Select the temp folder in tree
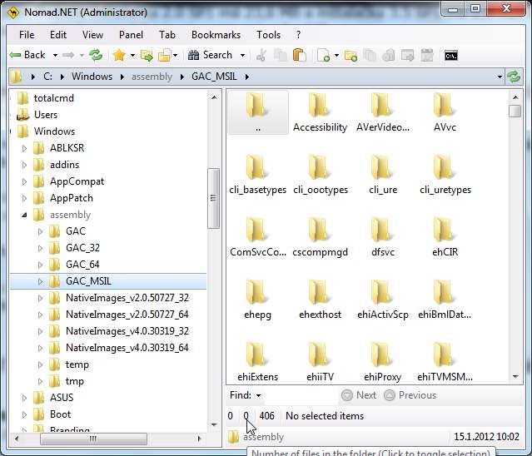Viewport: 532px width, 456px height. 77,364
